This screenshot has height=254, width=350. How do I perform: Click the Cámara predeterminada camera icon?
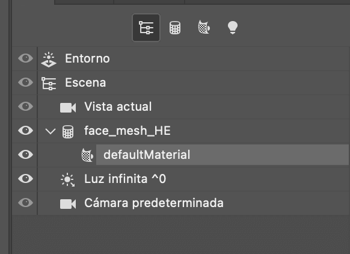(68, 204)
